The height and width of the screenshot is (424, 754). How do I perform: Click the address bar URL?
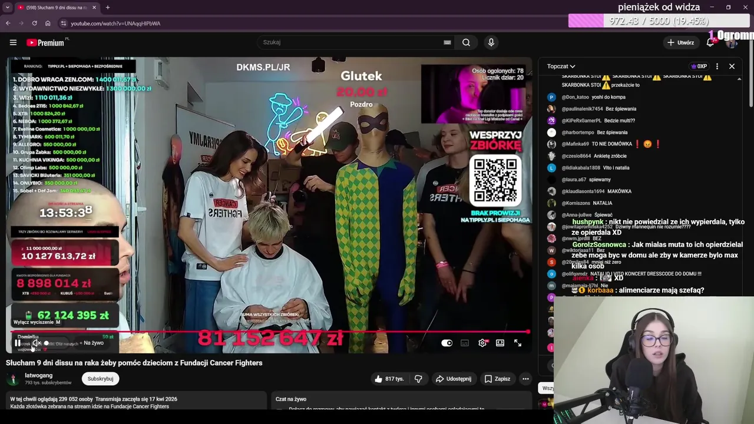[x=115, y=24]
